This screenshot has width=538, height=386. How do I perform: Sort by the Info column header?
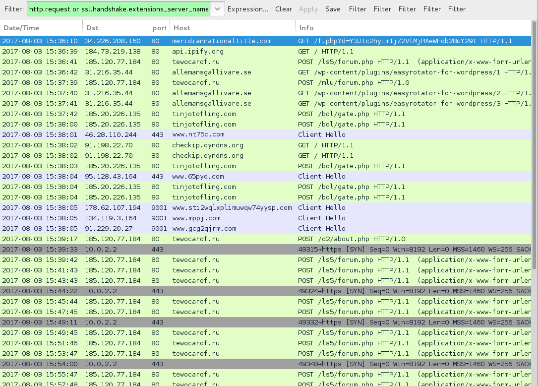[413, 28]
